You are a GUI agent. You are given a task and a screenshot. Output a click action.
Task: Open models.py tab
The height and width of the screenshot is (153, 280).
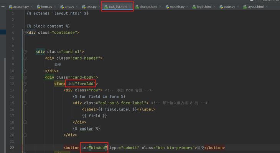(x=177, y=7)
